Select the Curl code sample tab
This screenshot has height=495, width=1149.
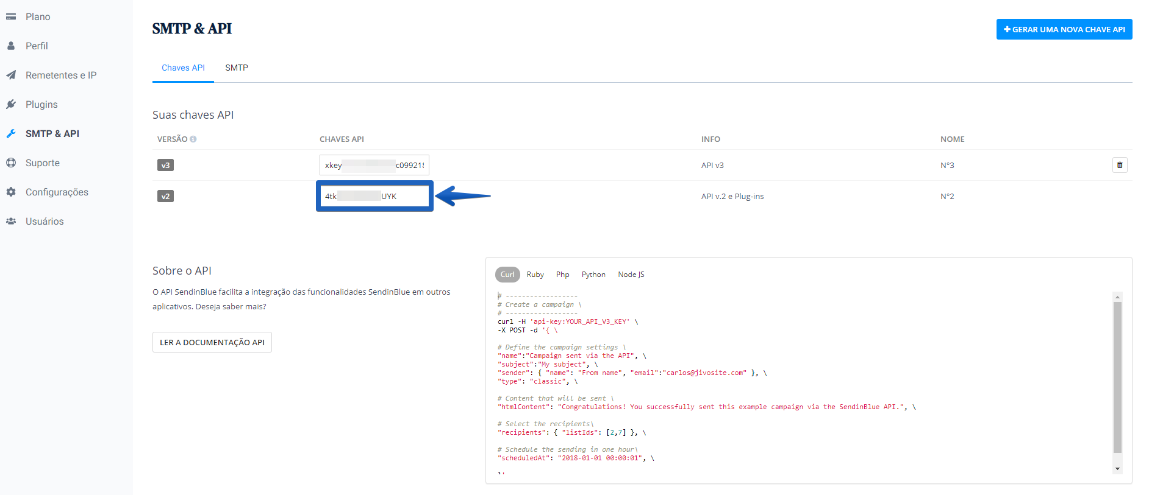coord(507,275)
